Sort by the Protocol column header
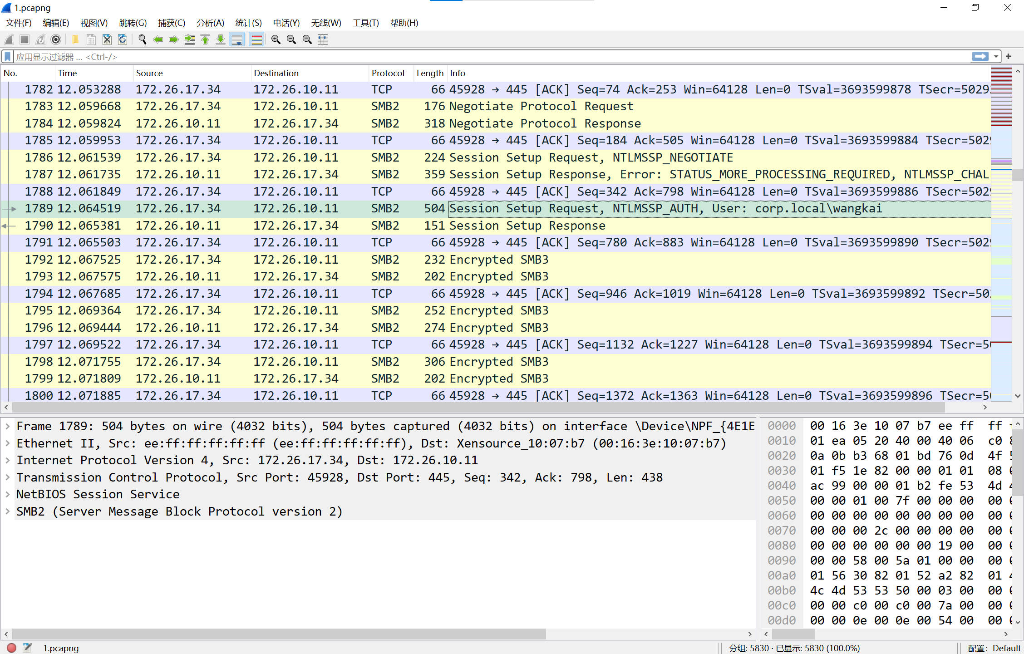This screenshot has width=1024, height=654. click(x=391, y=73)
